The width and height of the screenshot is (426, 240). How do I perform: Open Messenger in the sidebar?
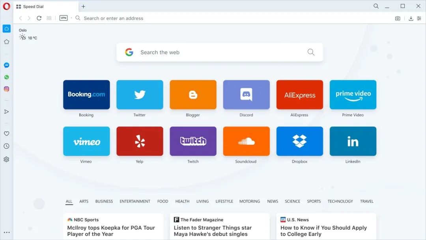tap(7, 65)
